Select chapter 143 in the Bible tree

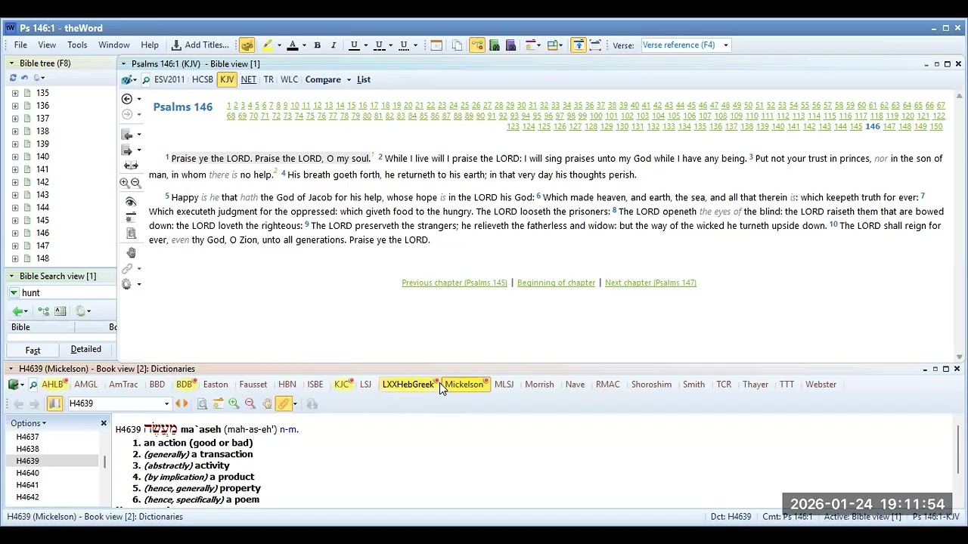(42, 195)
